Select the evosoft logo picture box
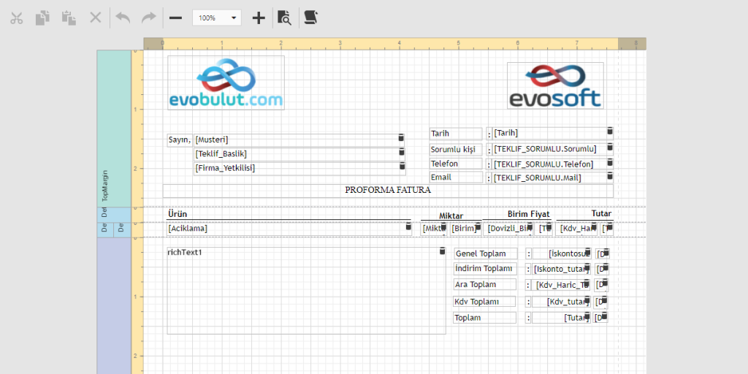This screenshot has height=374, width=748. coord(555,86)
